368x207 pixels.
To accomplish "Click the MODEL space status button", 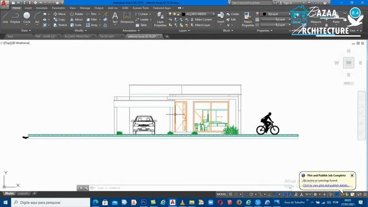I will (x=221, y=194).
